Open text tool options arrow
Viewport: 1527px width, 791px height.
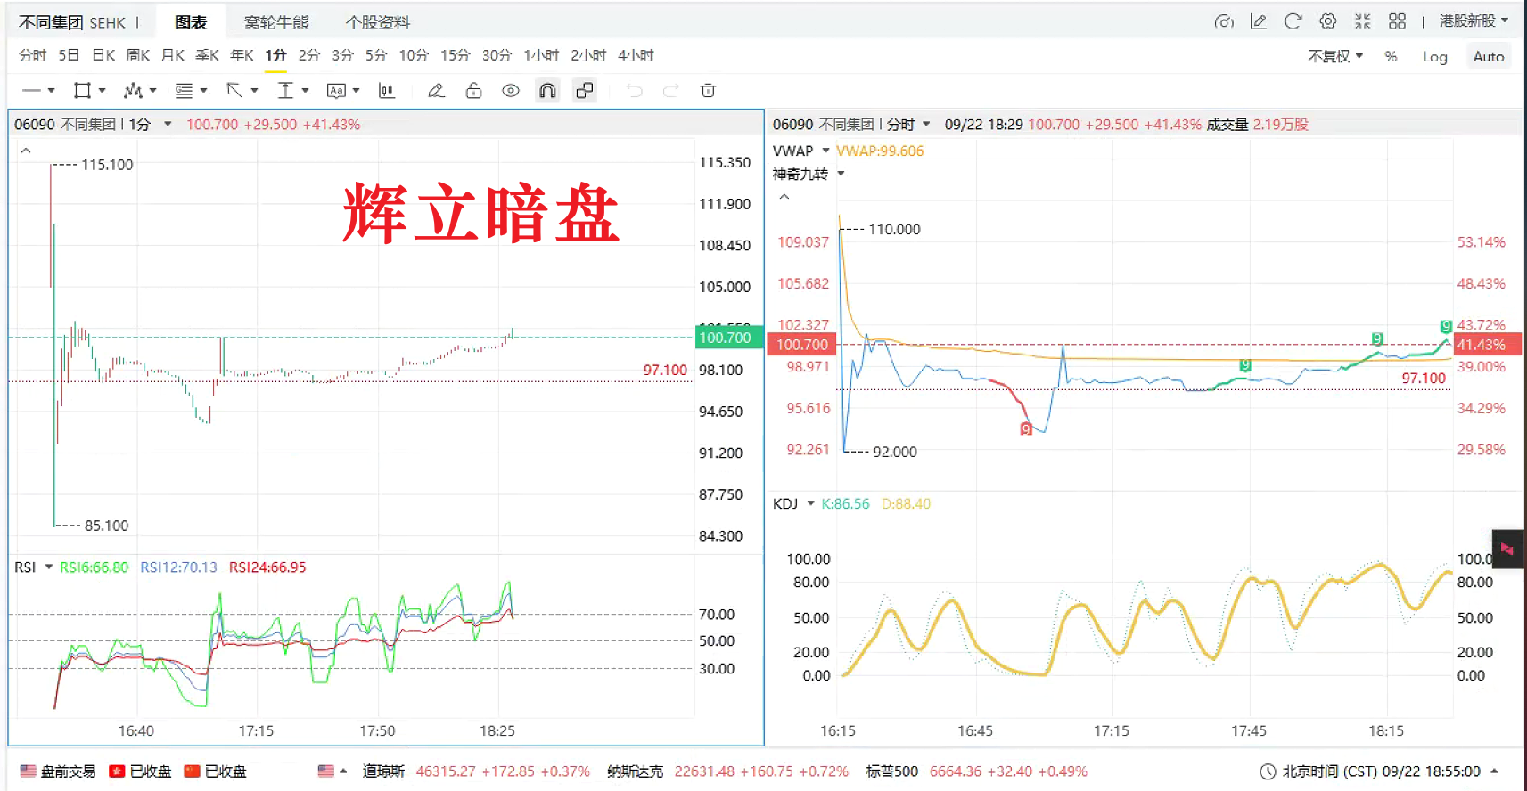(x=357, y=91)
